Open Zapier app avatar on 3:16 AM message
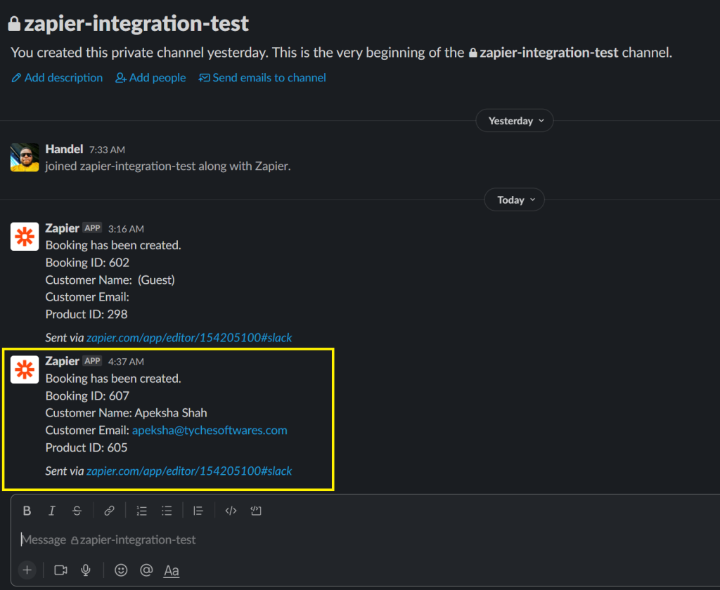Screen dimensions: 720x590 pyautogui.click(x=25, y=237)
